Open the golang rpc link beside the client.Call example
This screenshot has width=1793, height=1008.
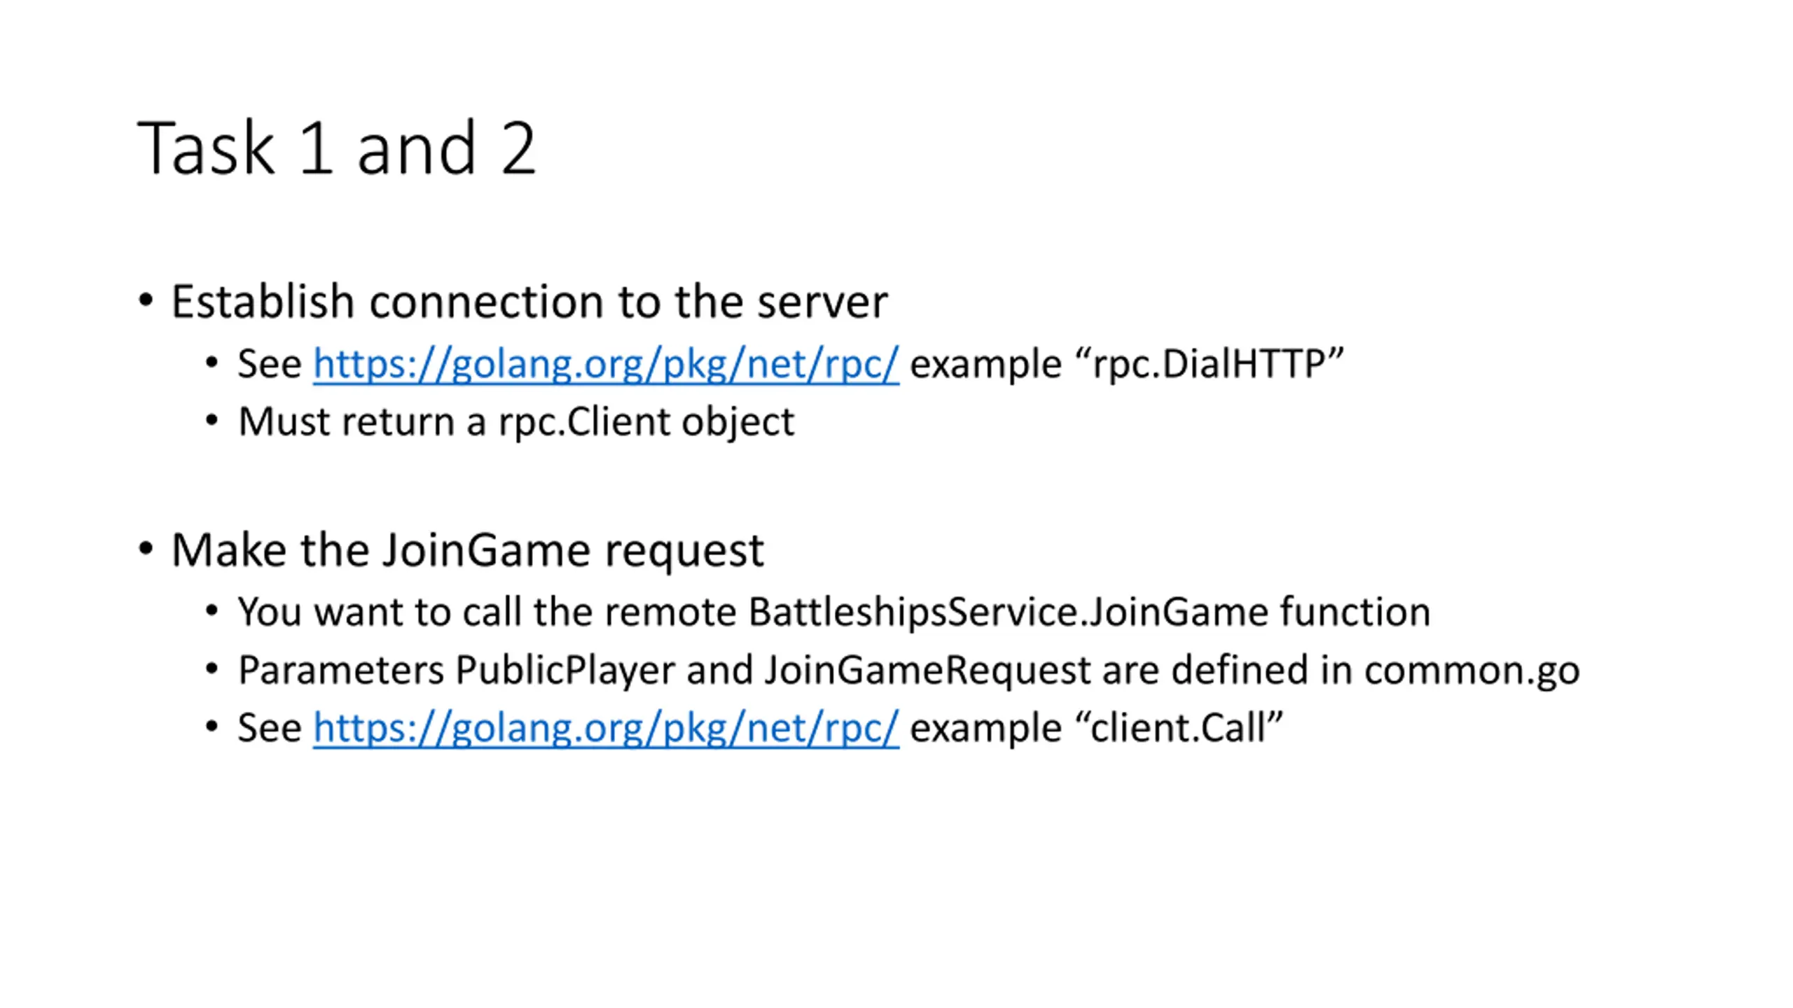[606, 728]
